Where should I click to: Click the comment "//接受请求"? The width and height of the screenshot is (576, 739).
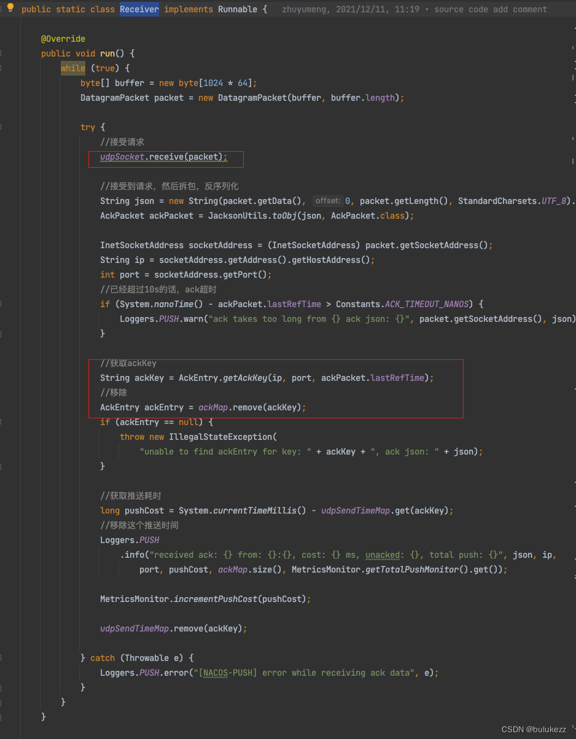tap(122, 142)
